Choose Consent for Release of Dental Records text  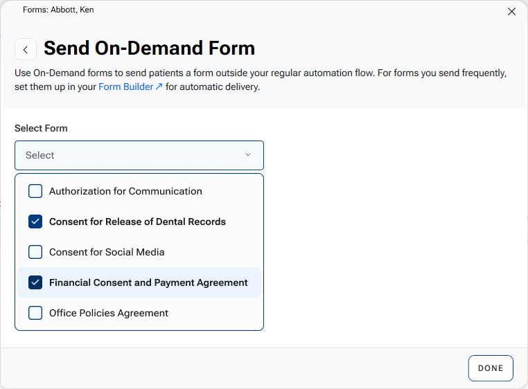click(137, 221)
